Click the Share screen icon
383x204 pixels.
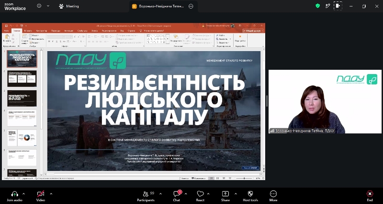tap(225, 194)
